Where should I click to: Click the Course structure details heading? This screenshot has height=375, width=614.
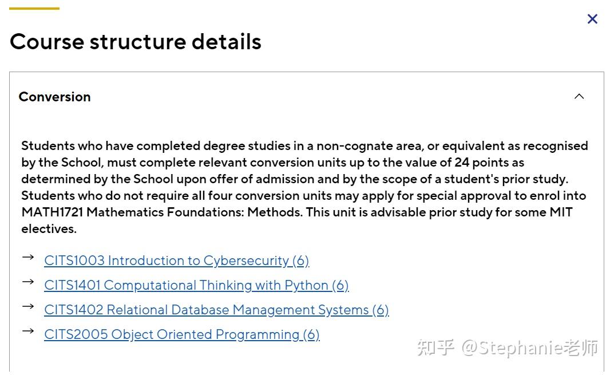coord(136,42)
